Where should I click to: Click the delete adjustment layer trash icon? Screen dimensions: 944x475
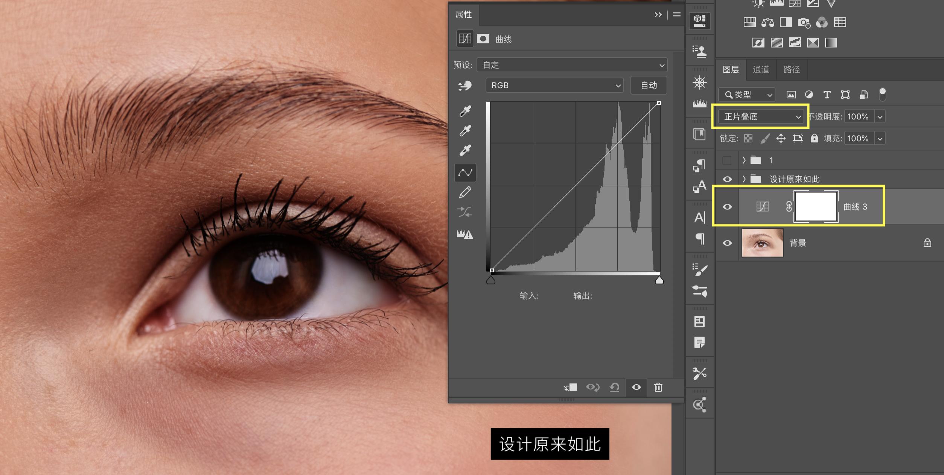658,387
